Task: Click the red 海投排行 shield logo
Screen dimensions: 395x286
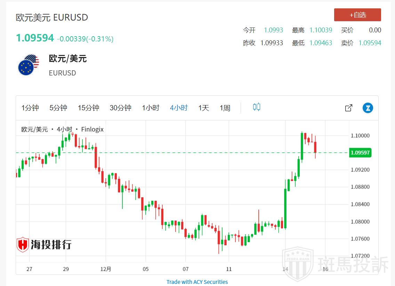Action: pyautogui.click(x=23, y=245)
